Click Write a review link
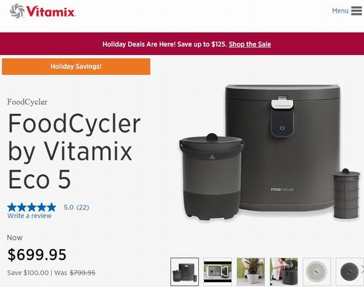 [x=29, y=216]
